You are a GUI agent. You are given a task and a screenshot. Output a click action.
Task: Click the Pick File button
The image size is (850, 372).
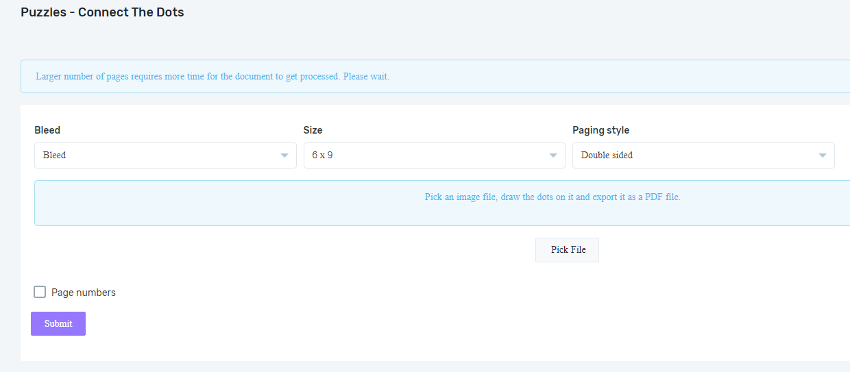(x=567, y=250)
